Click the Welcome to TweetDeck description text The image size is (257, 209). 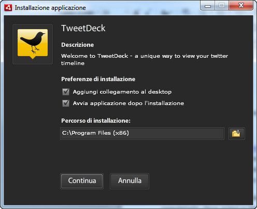145,59
